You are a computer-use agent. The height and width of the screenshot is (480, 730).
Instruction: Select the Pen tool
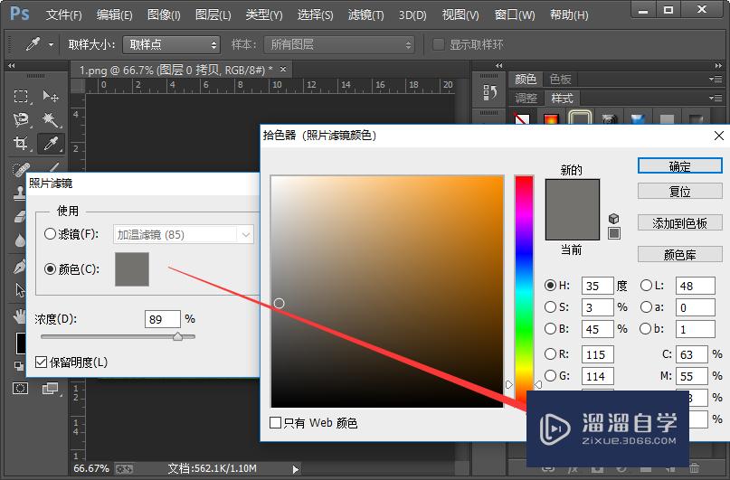point(20,267)
